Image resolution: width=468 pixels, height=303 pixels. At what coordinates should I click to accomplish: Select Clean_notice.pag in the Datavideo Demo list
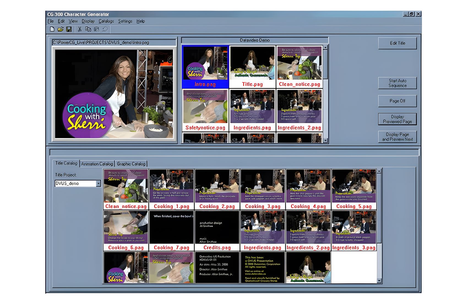pyautogui.click(x=300, y=67)
